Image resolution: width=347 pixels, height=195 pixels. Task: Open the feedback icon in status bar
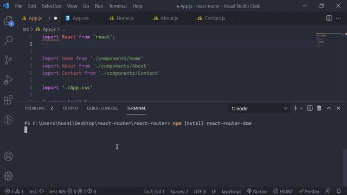pyautogui.click(x=328, y=191)
